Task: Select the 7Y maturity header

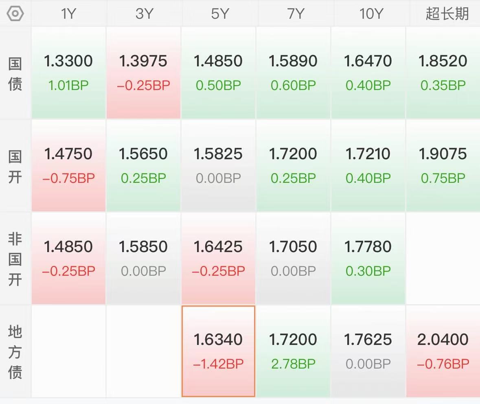Action: coord(294,13)
